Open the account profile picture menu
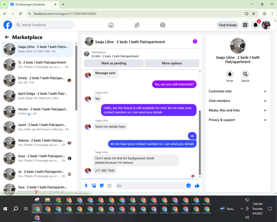 [266, 25]
